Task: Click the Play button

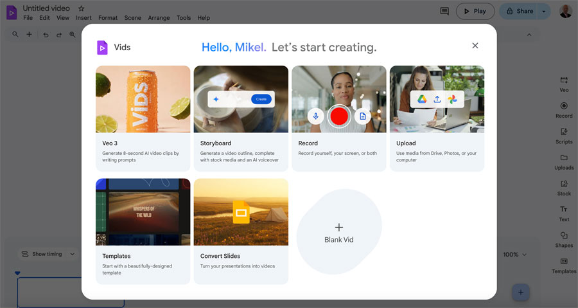Action: pyautogui.click(x=475, y=11)
